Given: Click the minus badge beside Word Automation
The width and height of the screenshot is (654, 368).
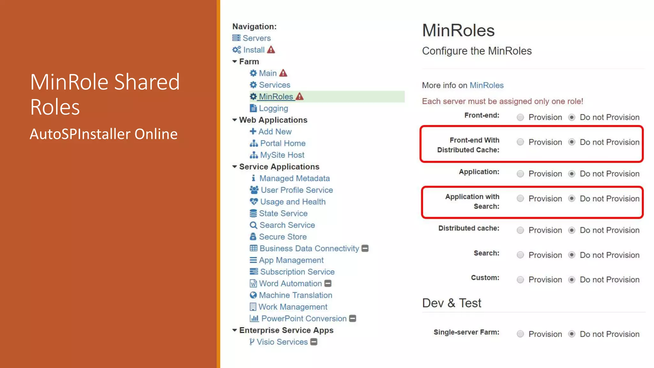Looking at the screenshot, I should [328, 283].
